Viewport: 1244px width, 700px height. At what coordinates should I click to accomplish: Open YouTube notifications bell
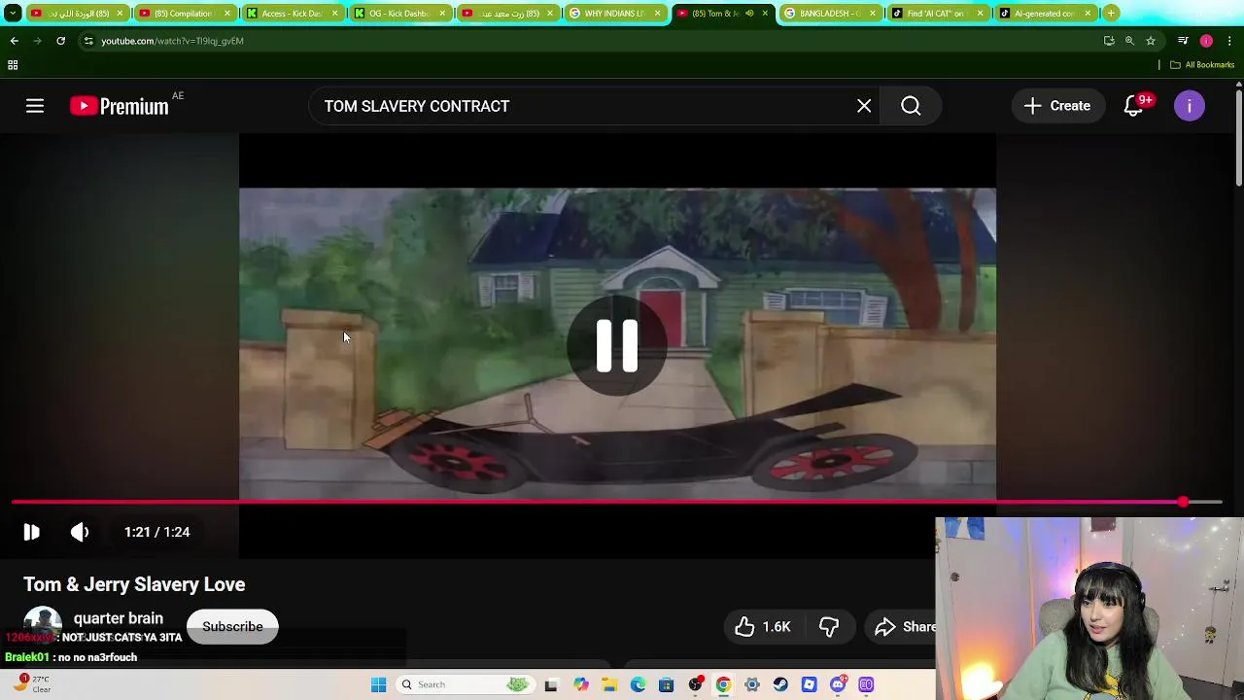tap(1134, 106)
